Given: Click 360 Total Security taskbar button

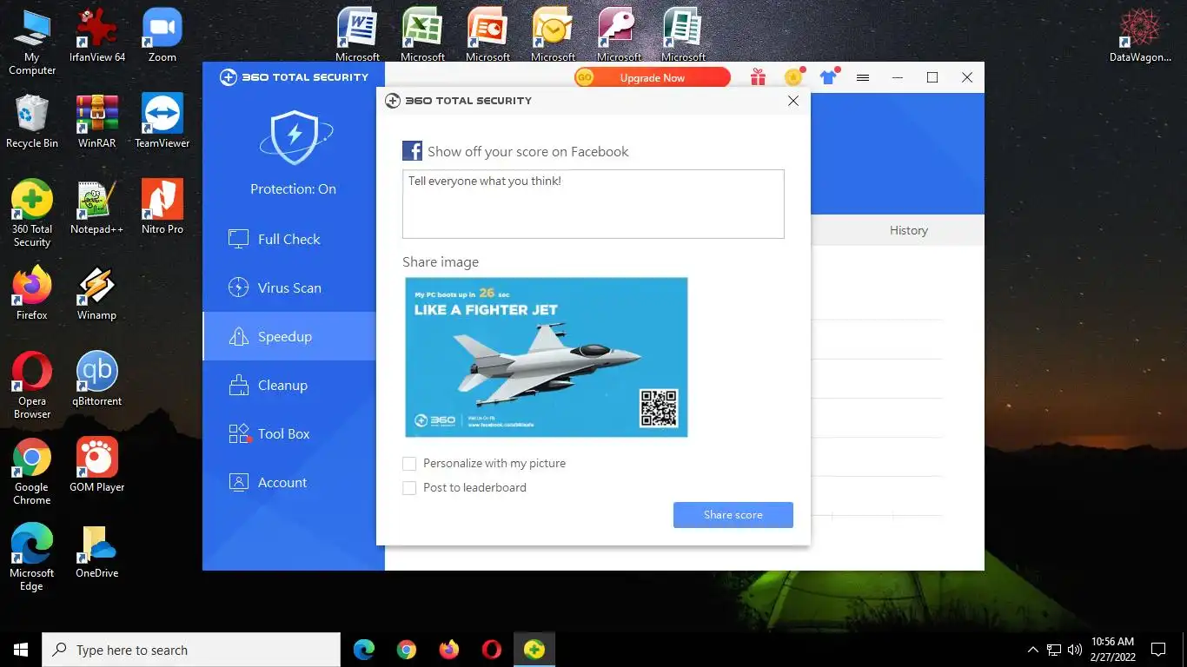Looking at the screenshot, I should [x=534, y=650].
